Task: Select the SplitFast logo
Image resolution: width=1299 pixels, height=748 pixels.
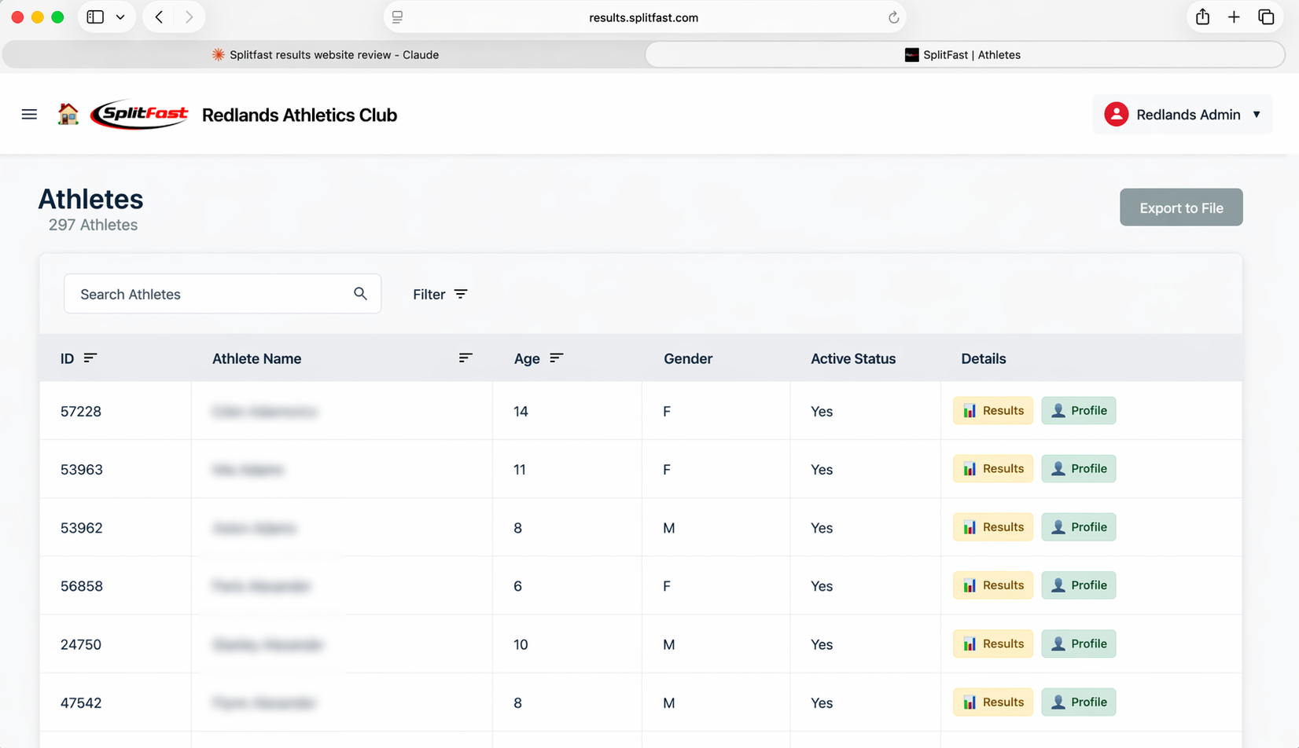Action: click(x=140, y=114)
